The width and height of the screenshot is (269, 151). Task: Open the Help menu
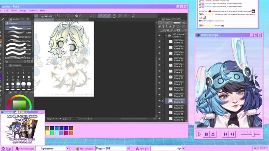[x=42, y=10]
